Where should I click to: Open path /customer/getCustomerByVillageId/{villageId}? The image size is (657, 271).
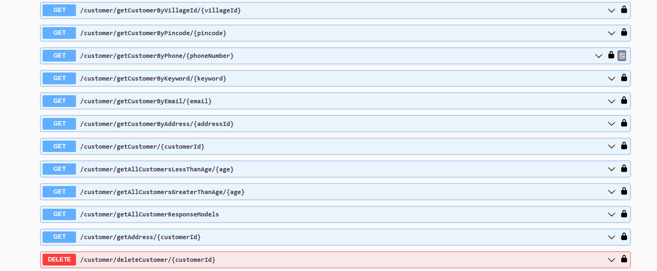click(161, 11)
